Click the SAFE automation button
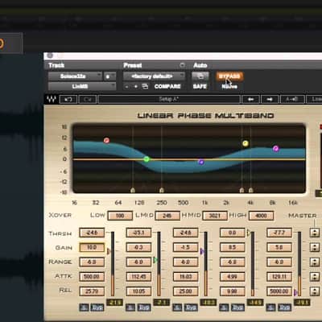 (200, 86)
